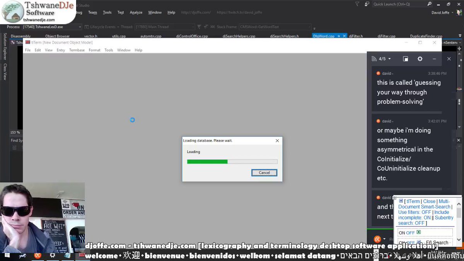Open tlTerm Edit menu
The width and height of the screenshot is (464, 261).
click(x=38, y=50)
